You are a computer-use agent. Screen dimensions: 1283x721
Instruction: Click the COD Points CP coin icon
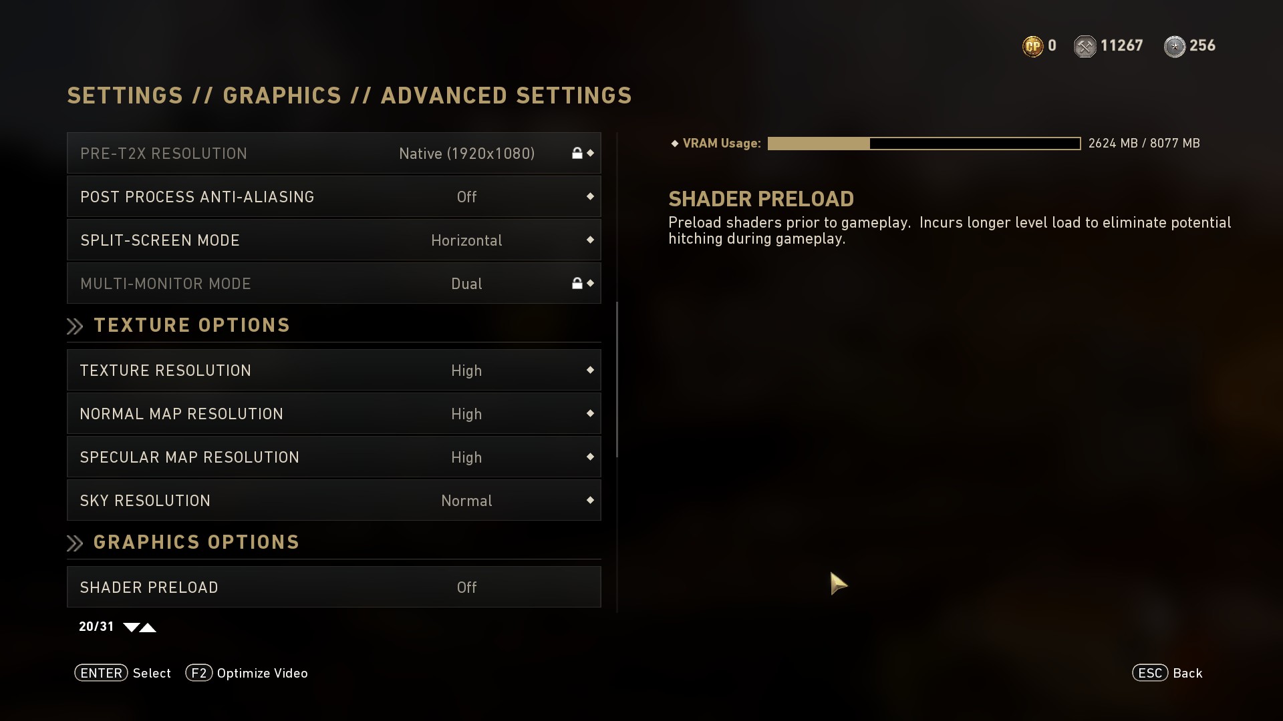(x=1032, y=46)
